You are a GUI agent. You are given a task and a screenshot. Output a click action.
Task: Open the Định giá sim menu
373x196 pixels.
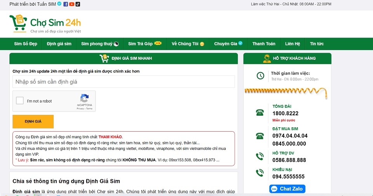[59, 44]
